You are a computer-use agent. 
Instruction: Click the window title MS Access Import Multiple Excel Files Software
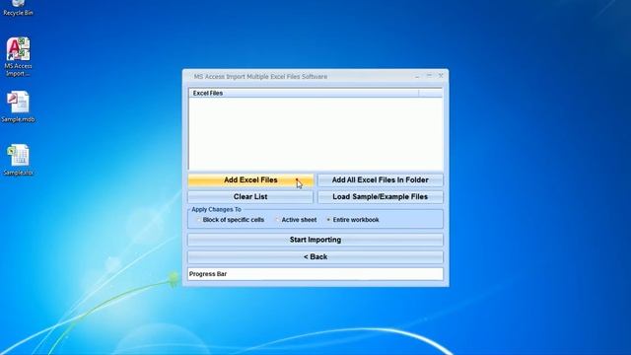[260, 77]
